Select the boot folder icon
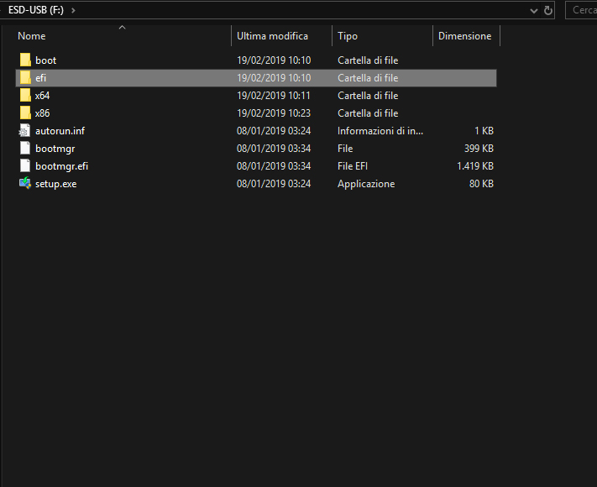Screen dimensions: 597x487 point(25,60)
